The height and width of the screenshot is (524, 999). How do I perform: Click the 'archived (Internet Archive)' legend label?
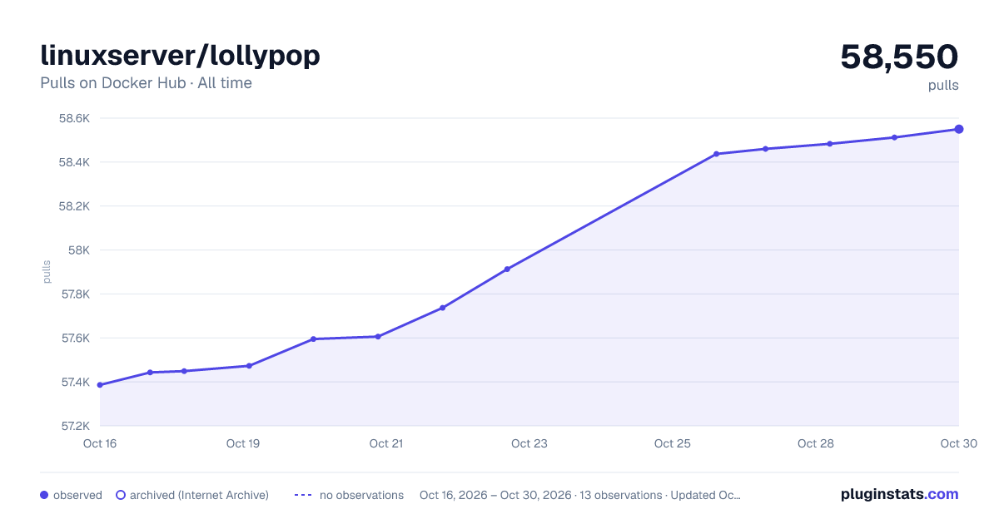pos(199,495)
